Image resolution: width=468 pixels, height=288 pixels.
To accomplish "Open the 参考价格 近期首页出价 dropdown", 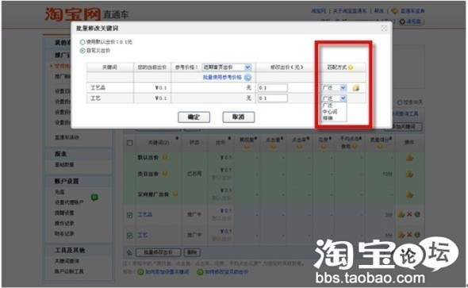I will [x=227, y=67].
